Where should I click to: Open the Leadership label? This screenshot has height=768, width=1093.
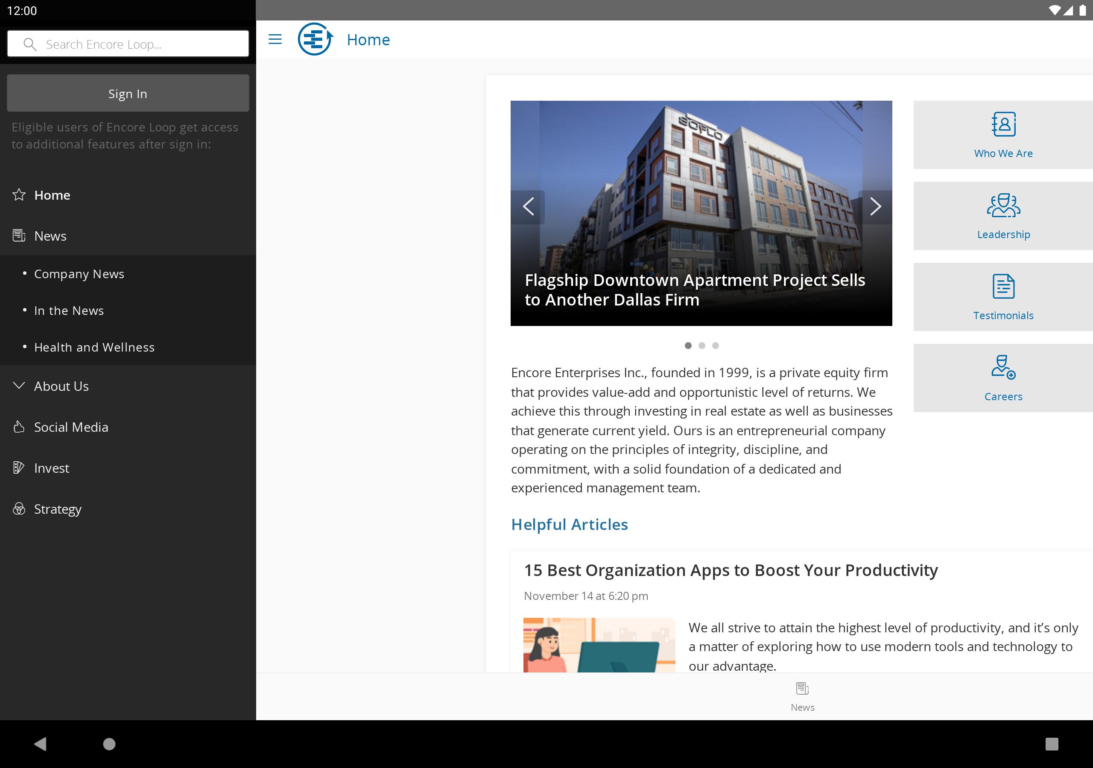coord(1003,235)
